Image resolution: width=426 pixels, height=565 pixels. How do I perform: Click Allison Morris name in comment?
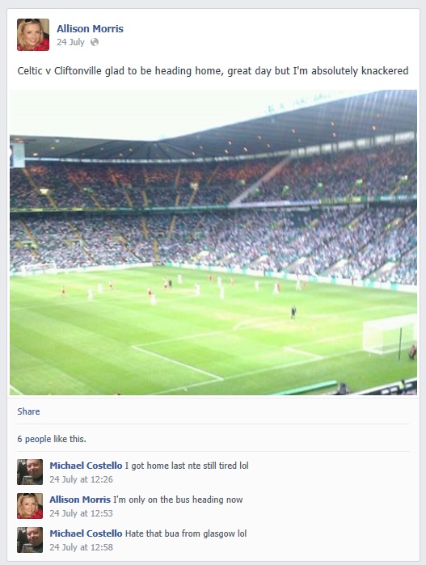[80, 500]
